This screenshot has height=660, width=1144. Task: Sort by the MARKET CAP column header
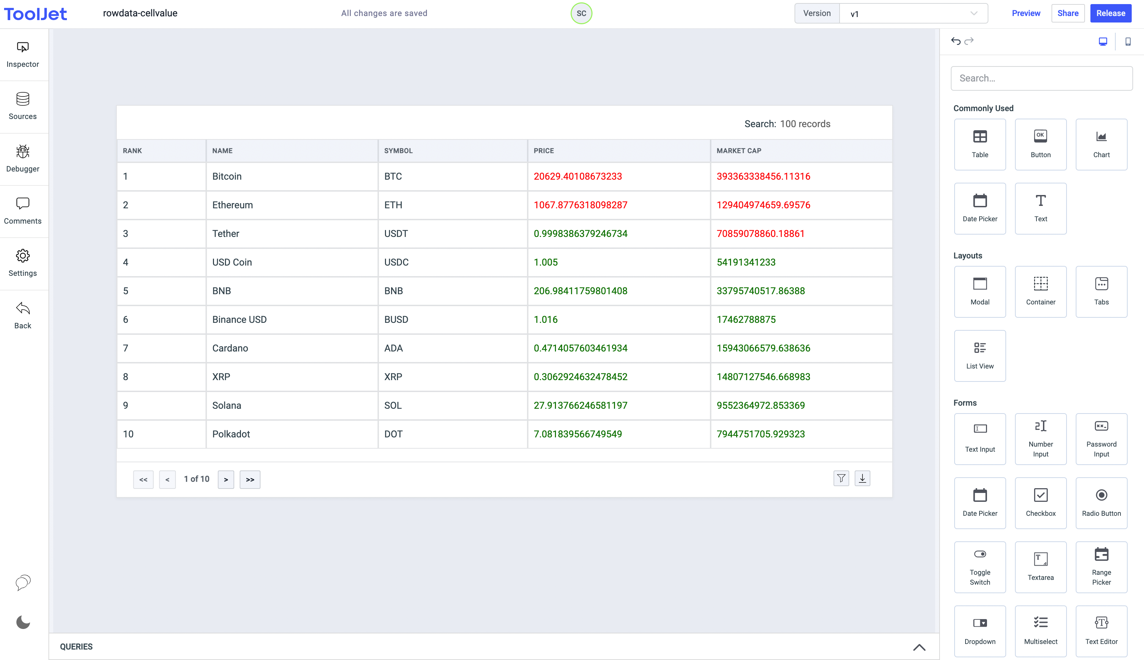click(801, 150)
